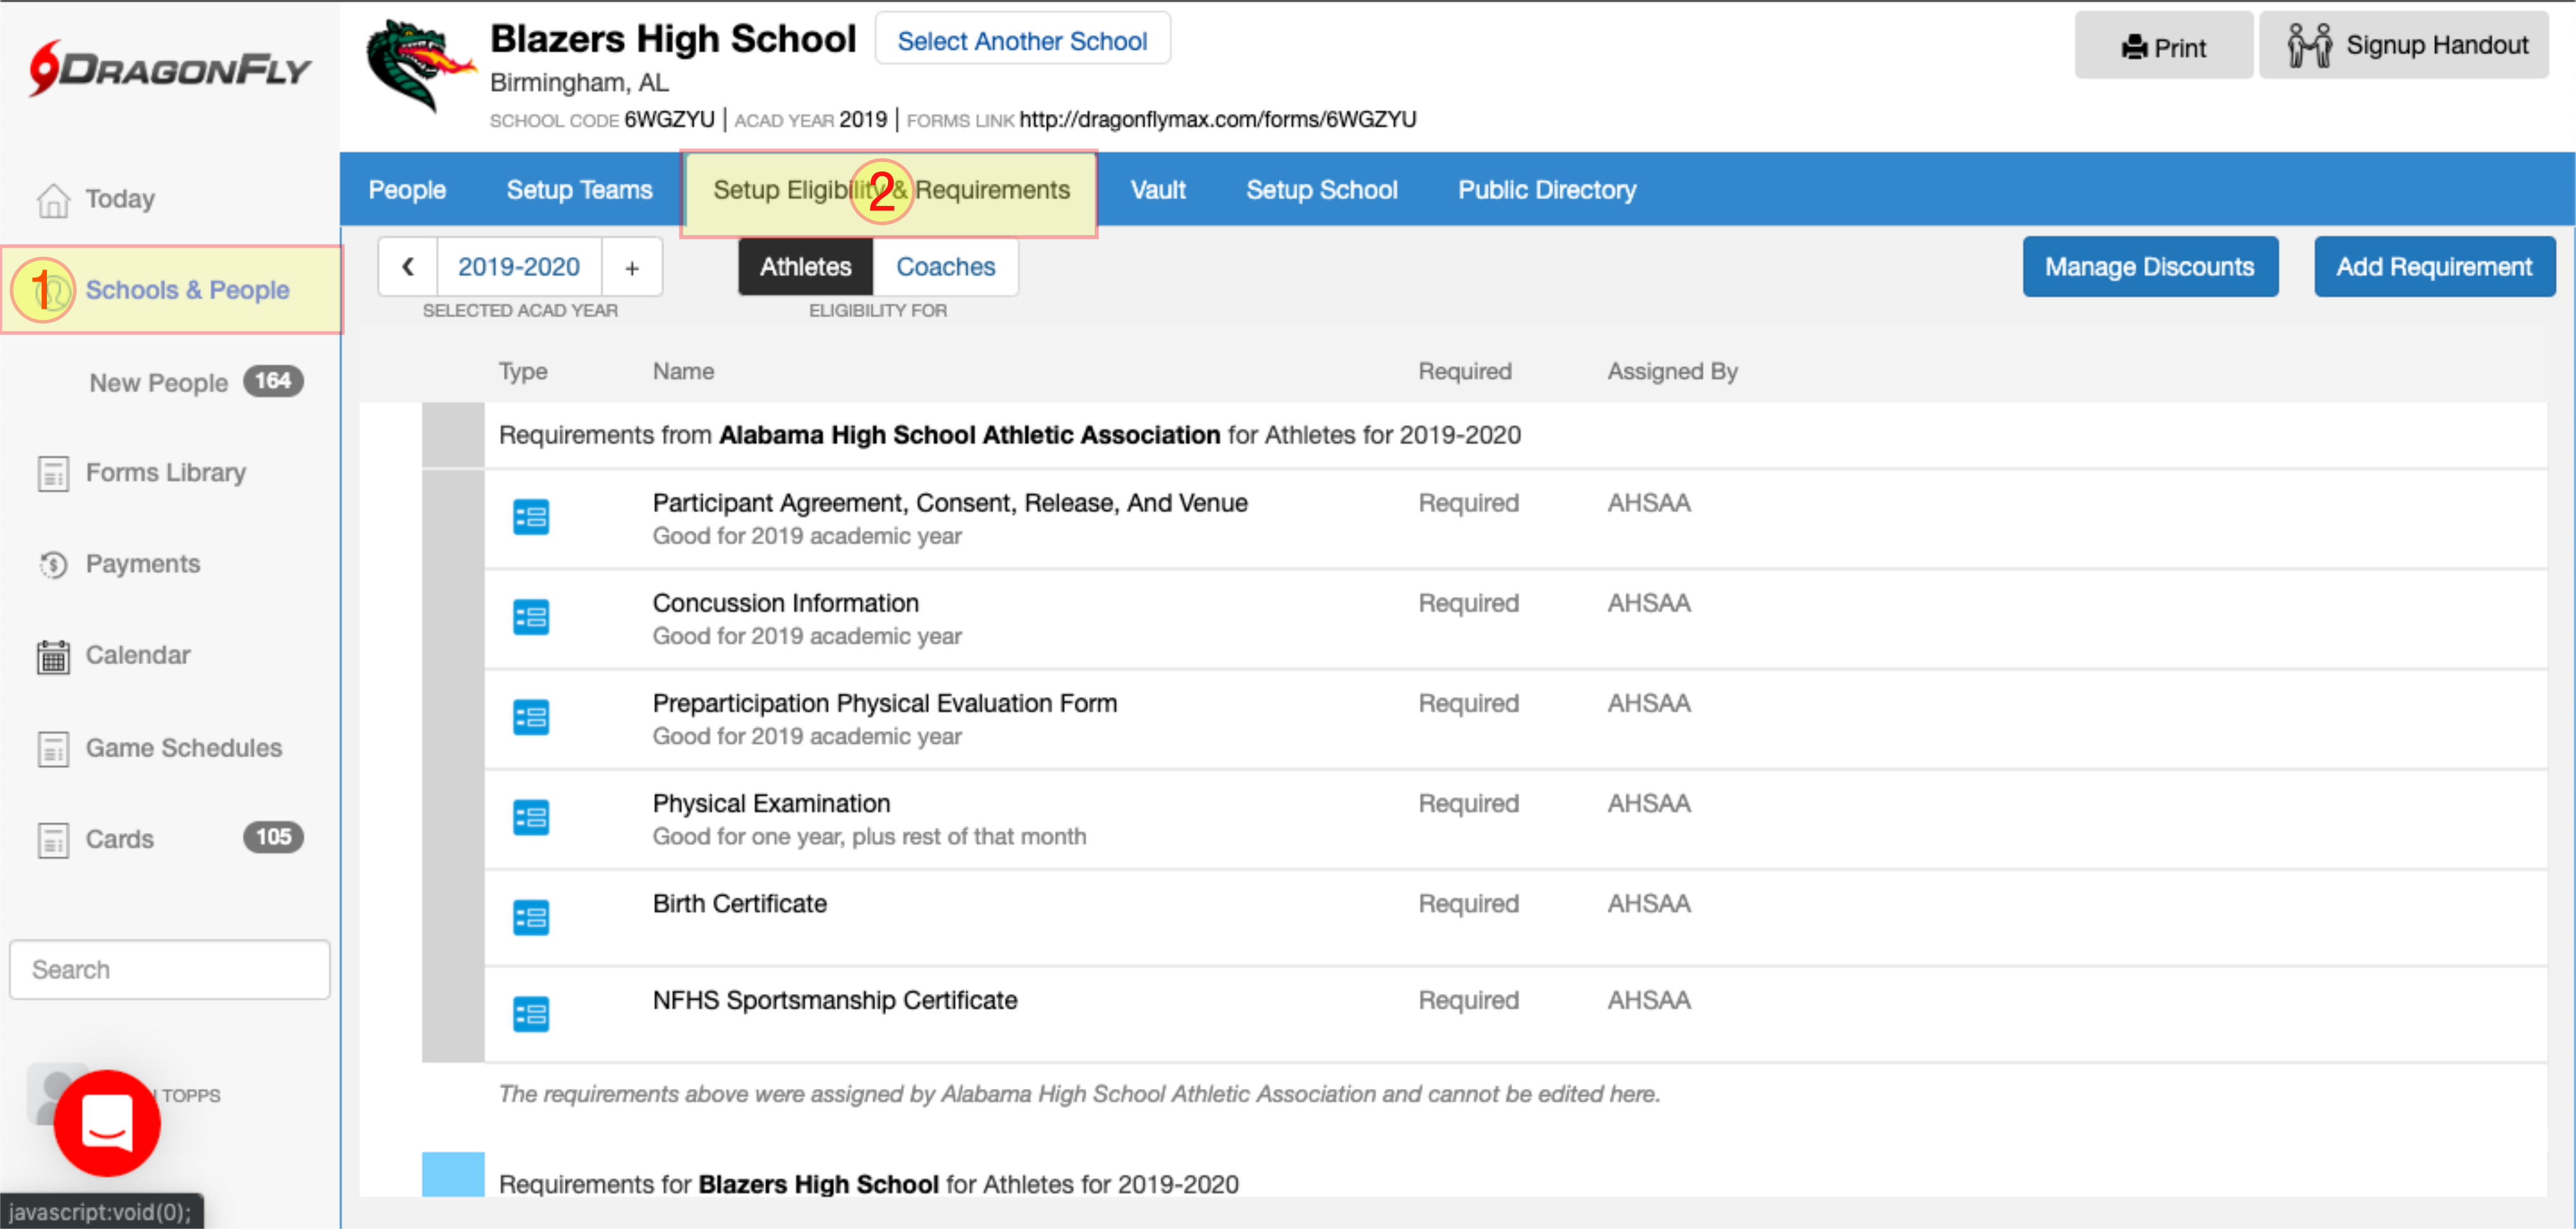The height and width of the screenshot is (1229, 2576).
Task: Go to previous academic year arrow
Action: [408, 267]
